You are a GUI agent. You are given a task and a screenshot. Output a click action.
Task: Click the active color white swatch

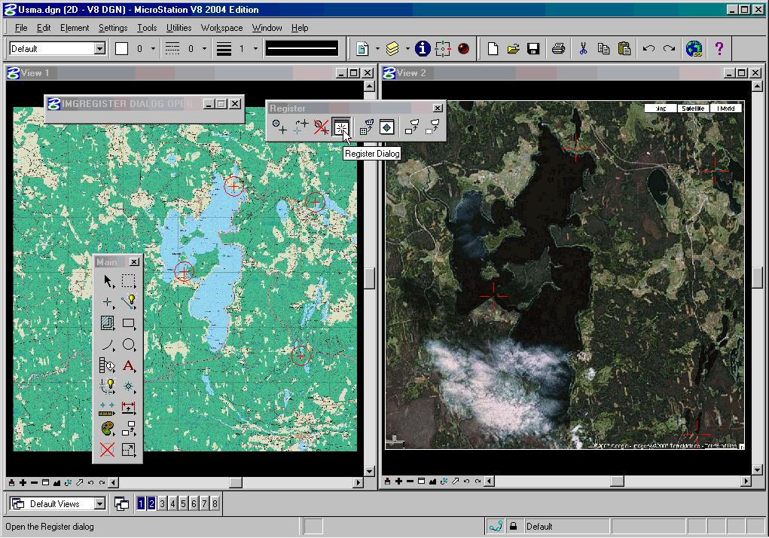[x=121, y=48]
